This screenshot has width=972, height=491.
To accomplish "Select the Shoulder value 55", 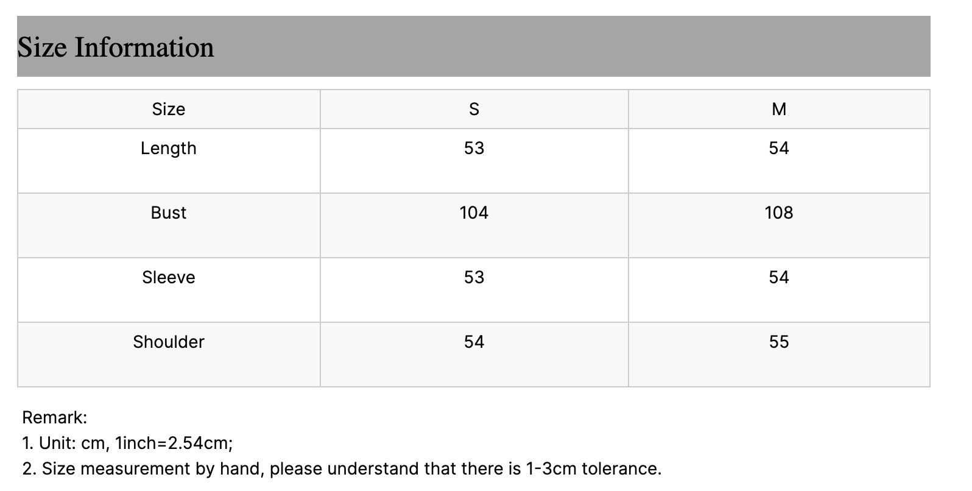I will pyautogui.click(x=778, y=342).
